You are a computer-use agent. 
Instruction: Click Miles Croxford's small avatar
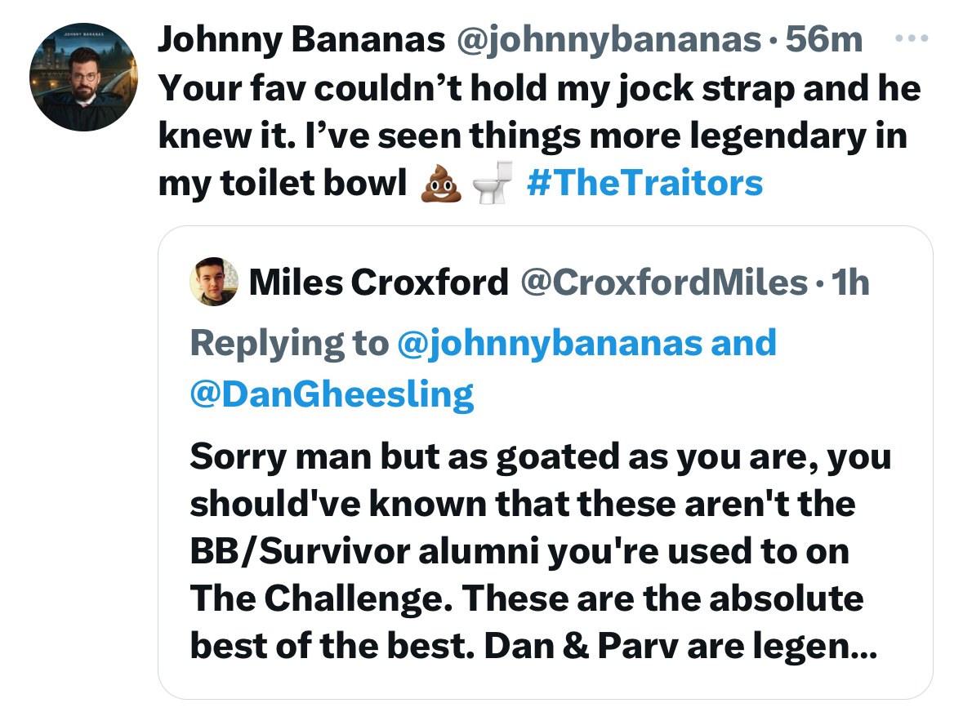pos(214,282)
